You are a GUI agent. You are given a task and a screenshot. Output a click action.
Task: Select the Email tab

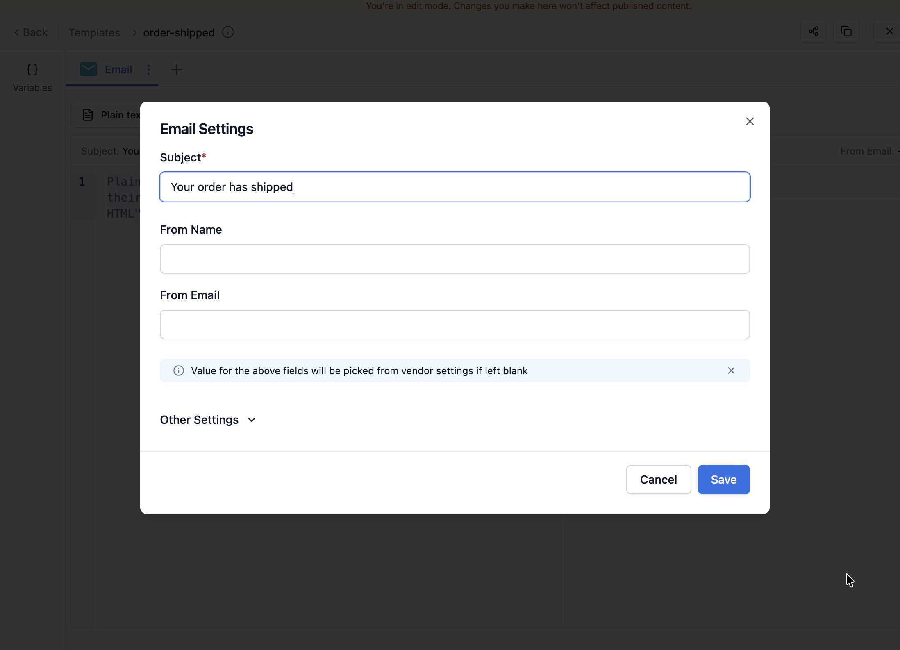[112, 70]
